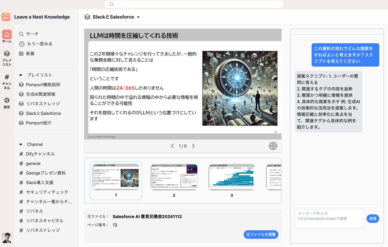Click the 送信 button

pos(373,219)
